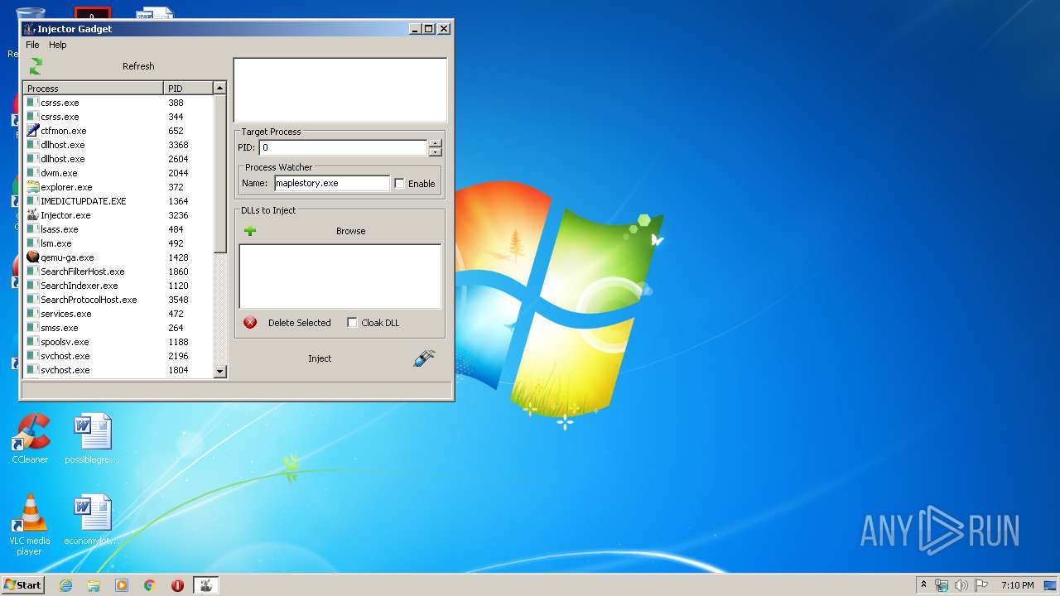Increase PID with the up spinner arrow
The height and width of the screenshot is (596, 1060).
pyautogui.click(x=435, y=144)
